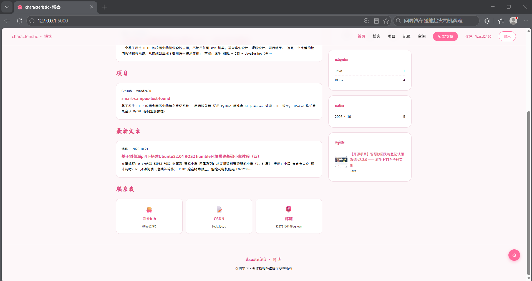
Task: Click the browser back arrow
Action: tap(7, 21)
